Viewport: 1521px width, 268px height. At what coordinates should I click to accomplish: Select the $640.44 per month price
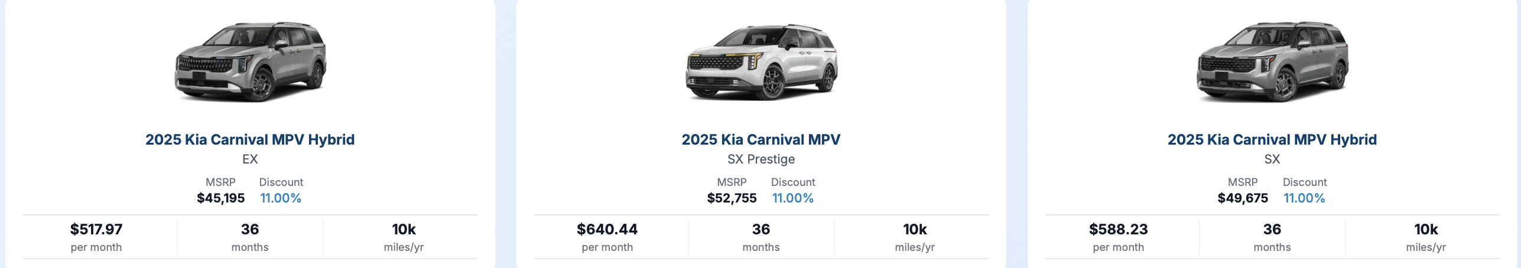[607, 229]
